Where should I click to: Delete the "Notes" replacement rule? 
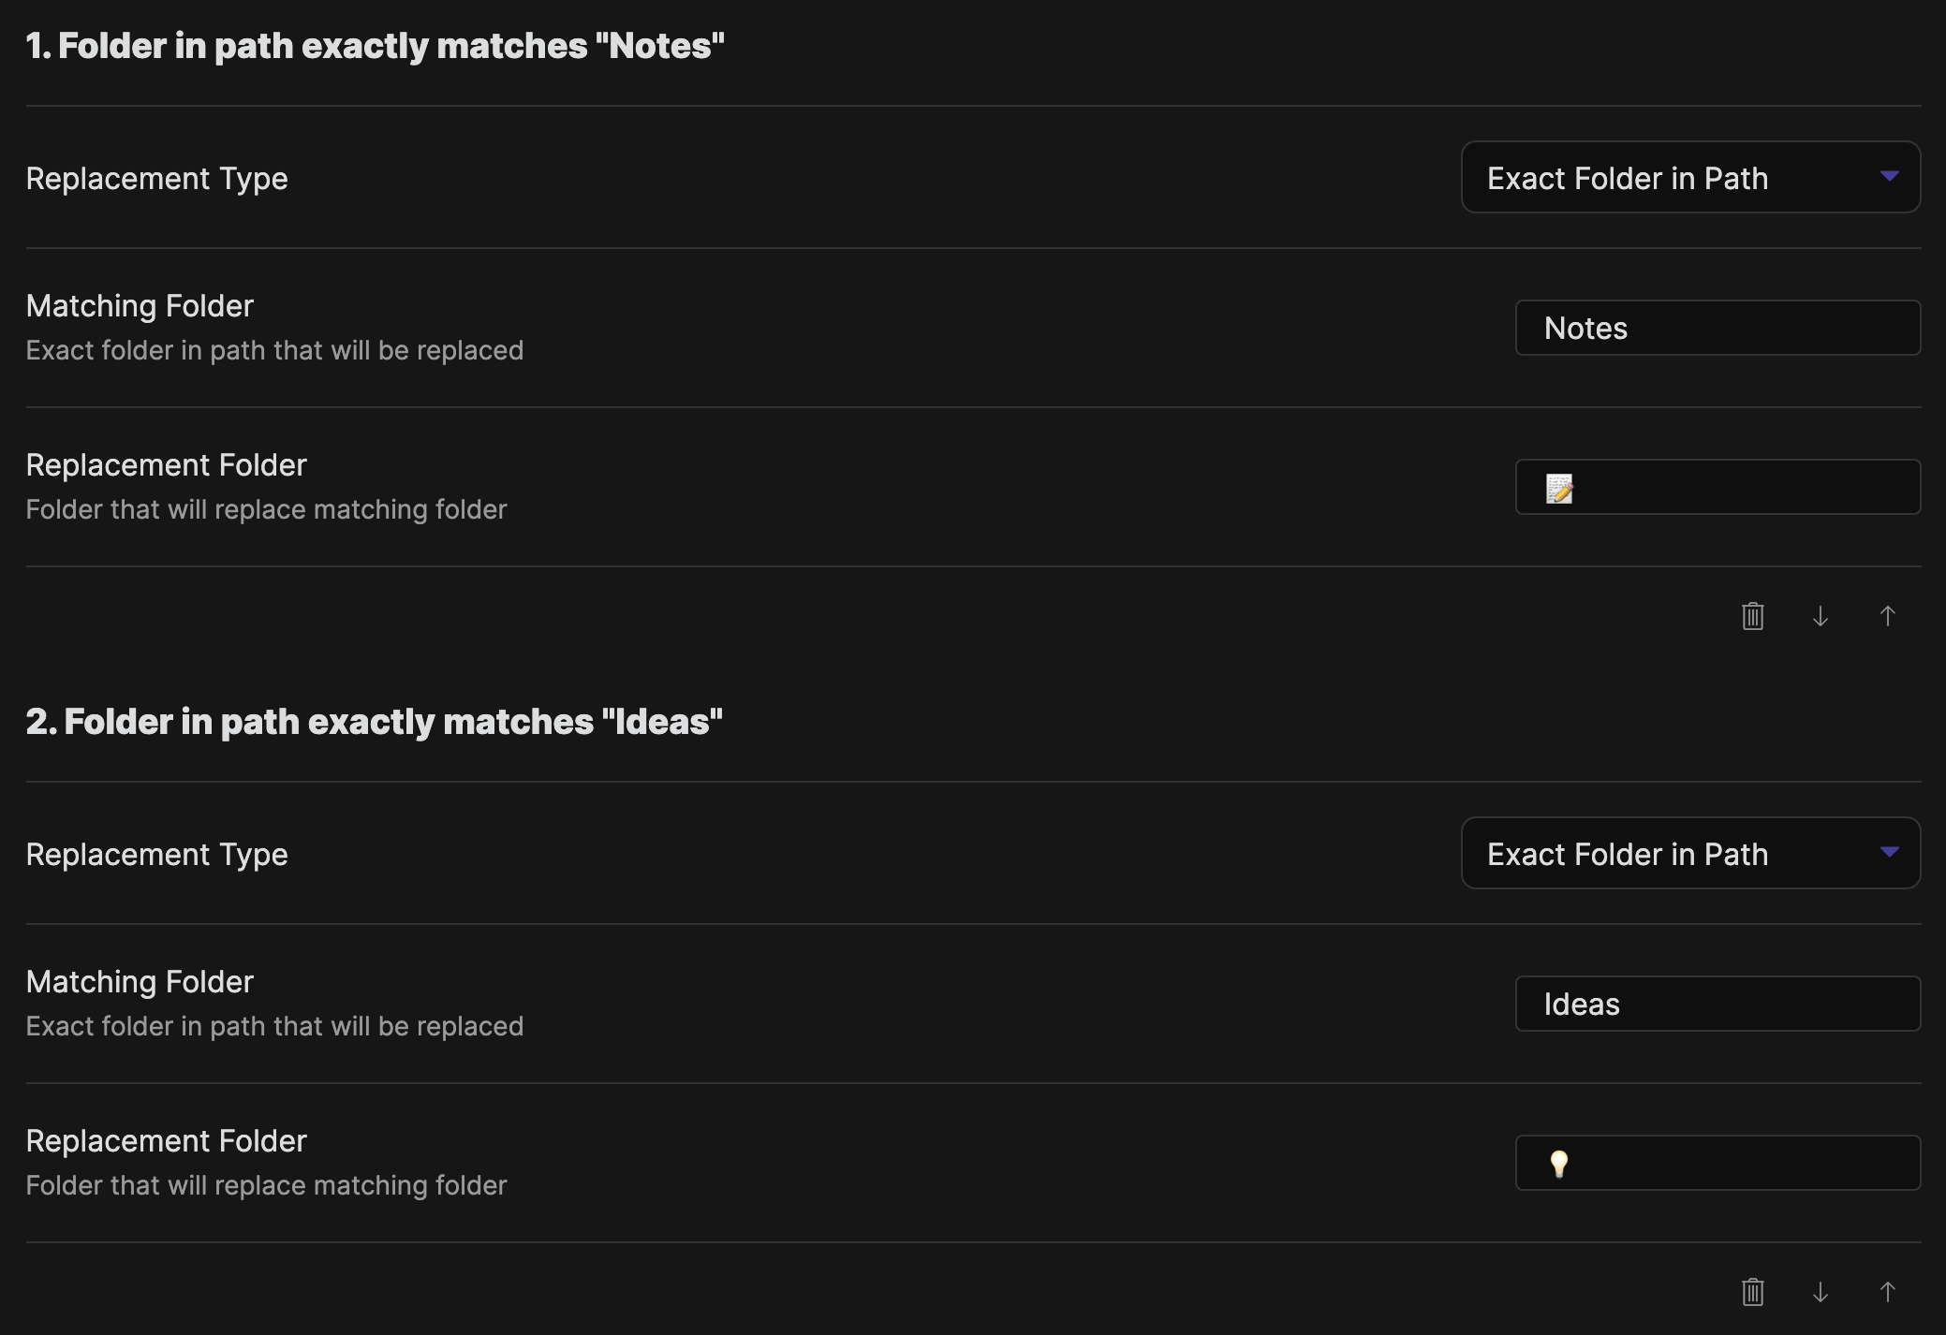point(1752,616)
